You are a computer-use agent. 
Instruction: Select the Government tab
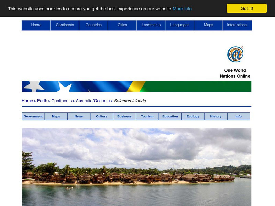(33, 116)
